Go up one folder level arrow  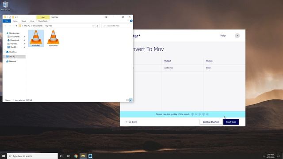[16, 26]
